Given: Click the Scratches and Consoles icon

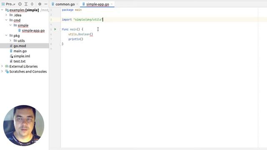Looking at the screenshot, I should click(7, 71).
